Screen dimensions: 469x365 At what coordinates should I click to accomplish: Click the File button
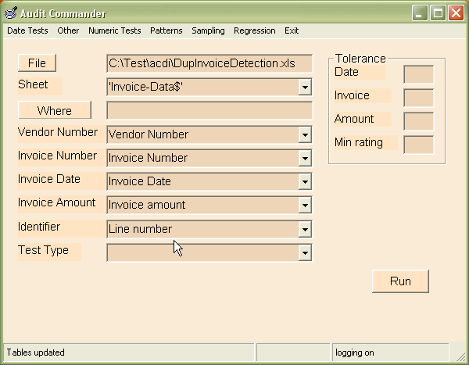pyautogui.click(x=37, y=63)
